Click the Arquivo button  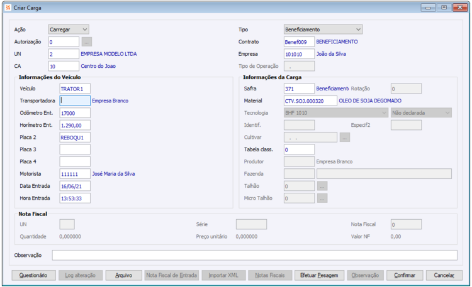124,275
